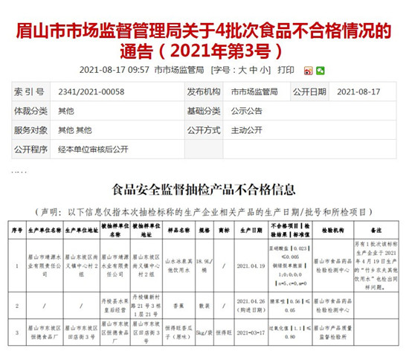
Task: Click the 经本单位审核后公开 procedure text
Action: 93,149
